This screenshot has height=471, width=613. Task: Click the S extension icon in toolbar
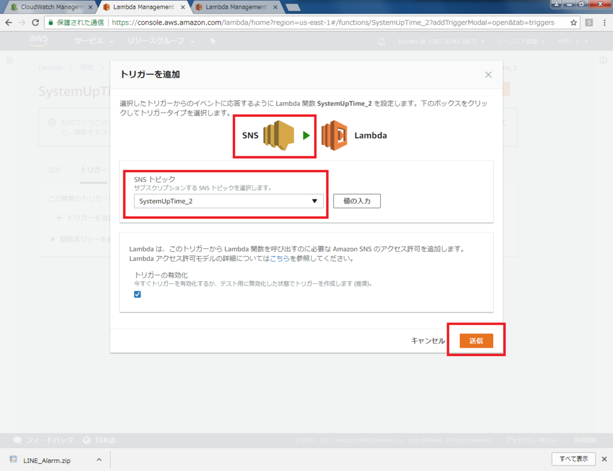[x=589, y=23]
